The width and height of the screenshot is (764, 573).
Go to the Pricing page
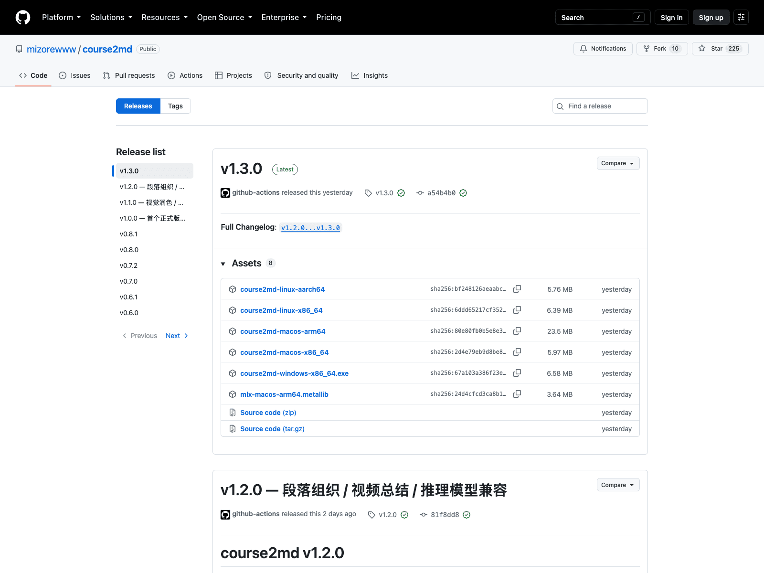pyautogui.click(x=329, y=17)
